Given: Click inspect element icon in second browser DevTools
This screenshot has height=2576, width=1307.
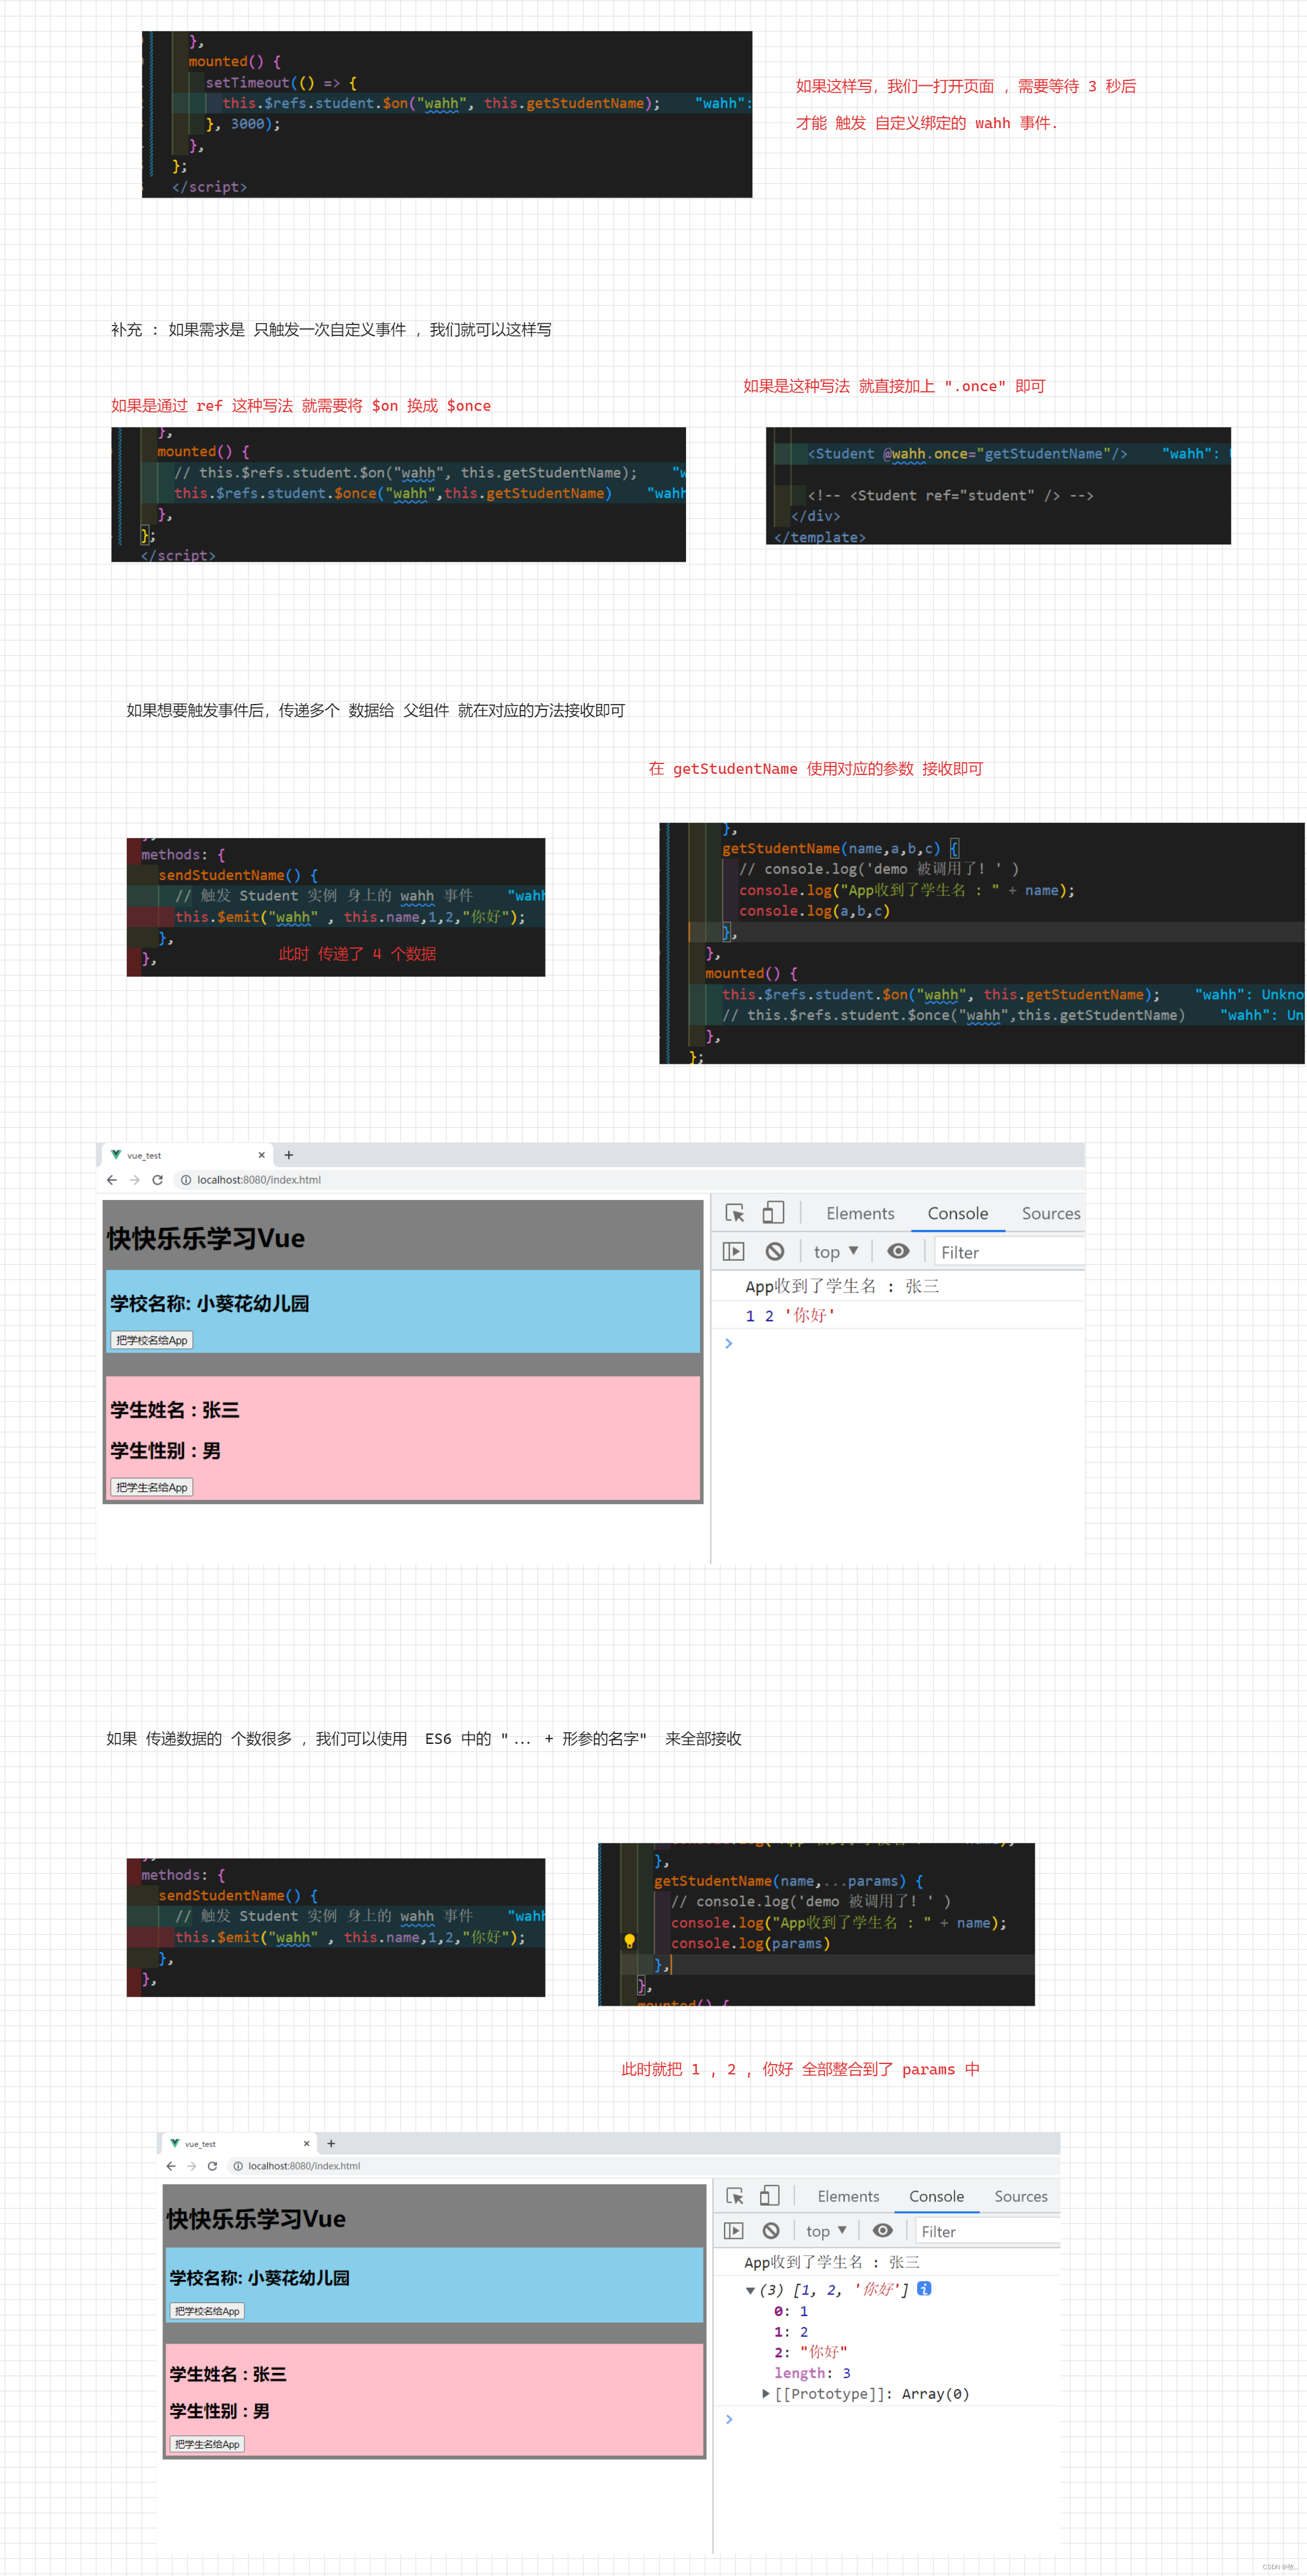Looking at the screenshot, I should (x=735, y=2196).
